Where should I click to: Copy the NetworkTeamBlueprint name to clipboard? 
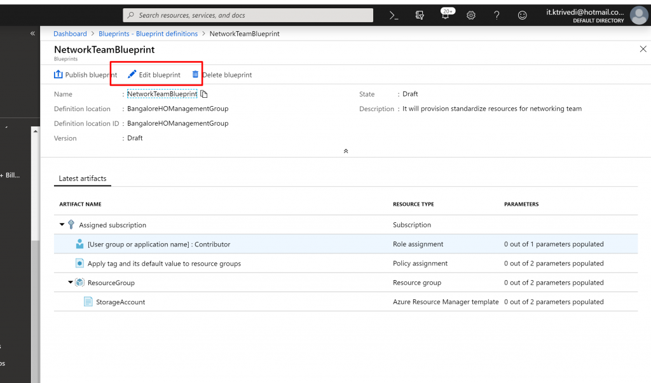tap(204, 94)
